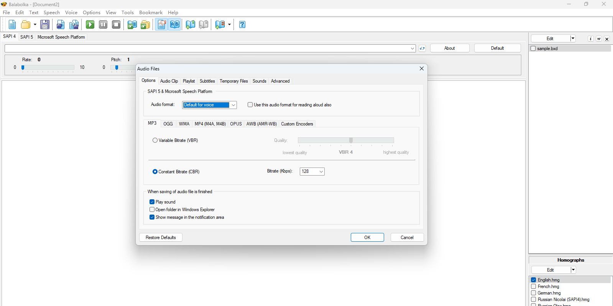
Task: Click the speech Rate slider
Action: pyautogui.click(x=48, y=67)
